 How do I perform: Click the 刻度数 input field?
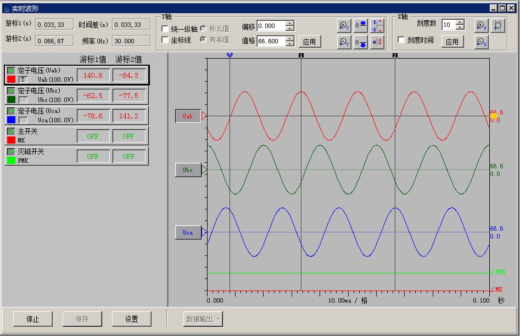point(449,25)
